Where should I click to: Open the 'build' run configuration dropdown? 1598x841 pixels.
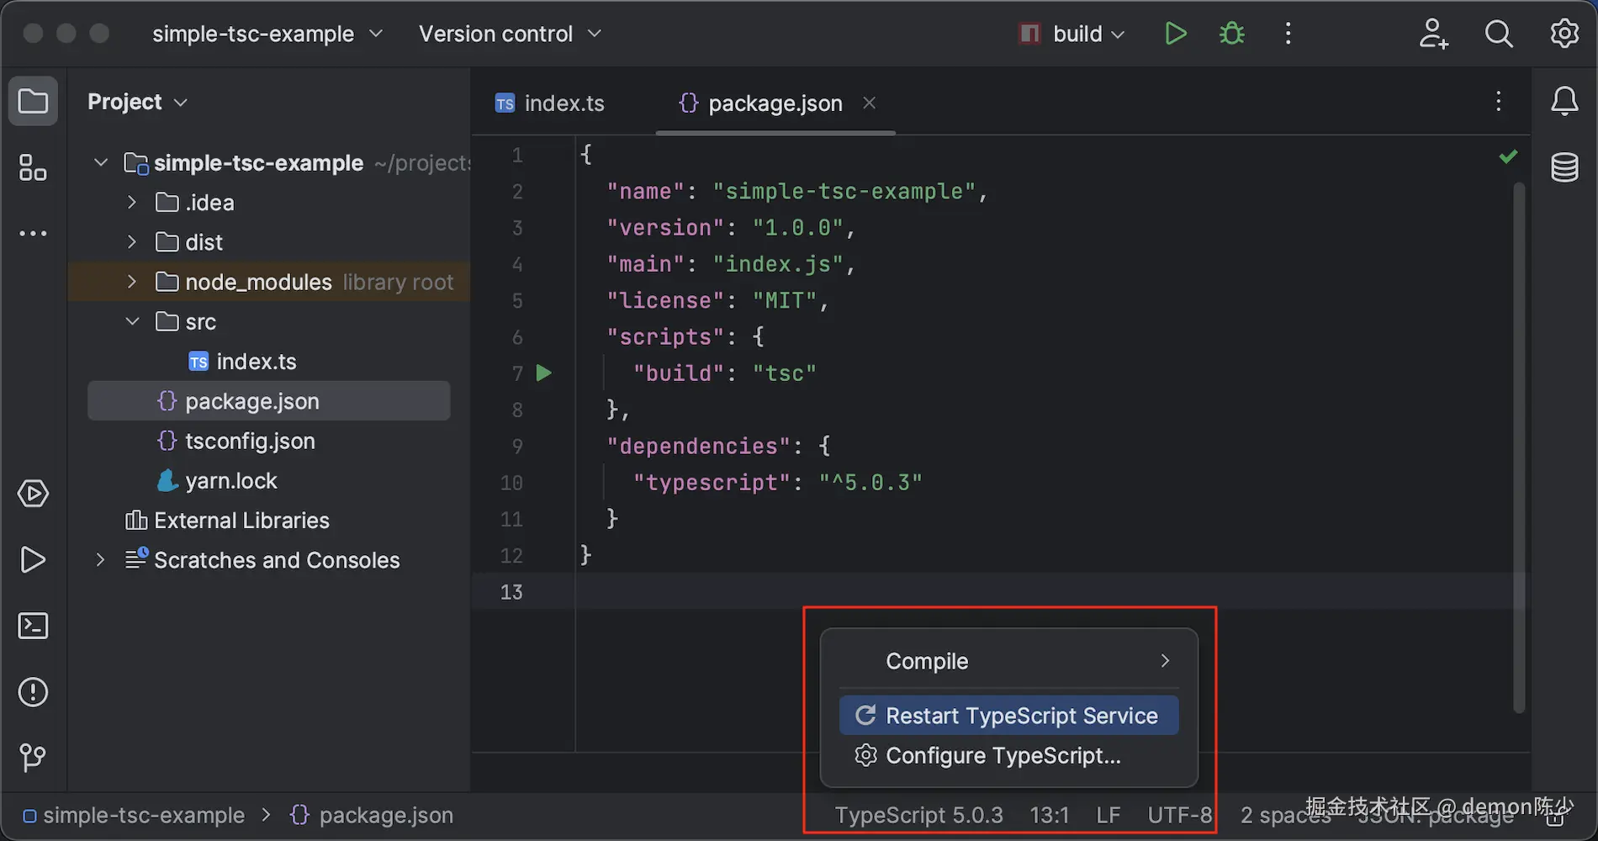pos(1119,34)
